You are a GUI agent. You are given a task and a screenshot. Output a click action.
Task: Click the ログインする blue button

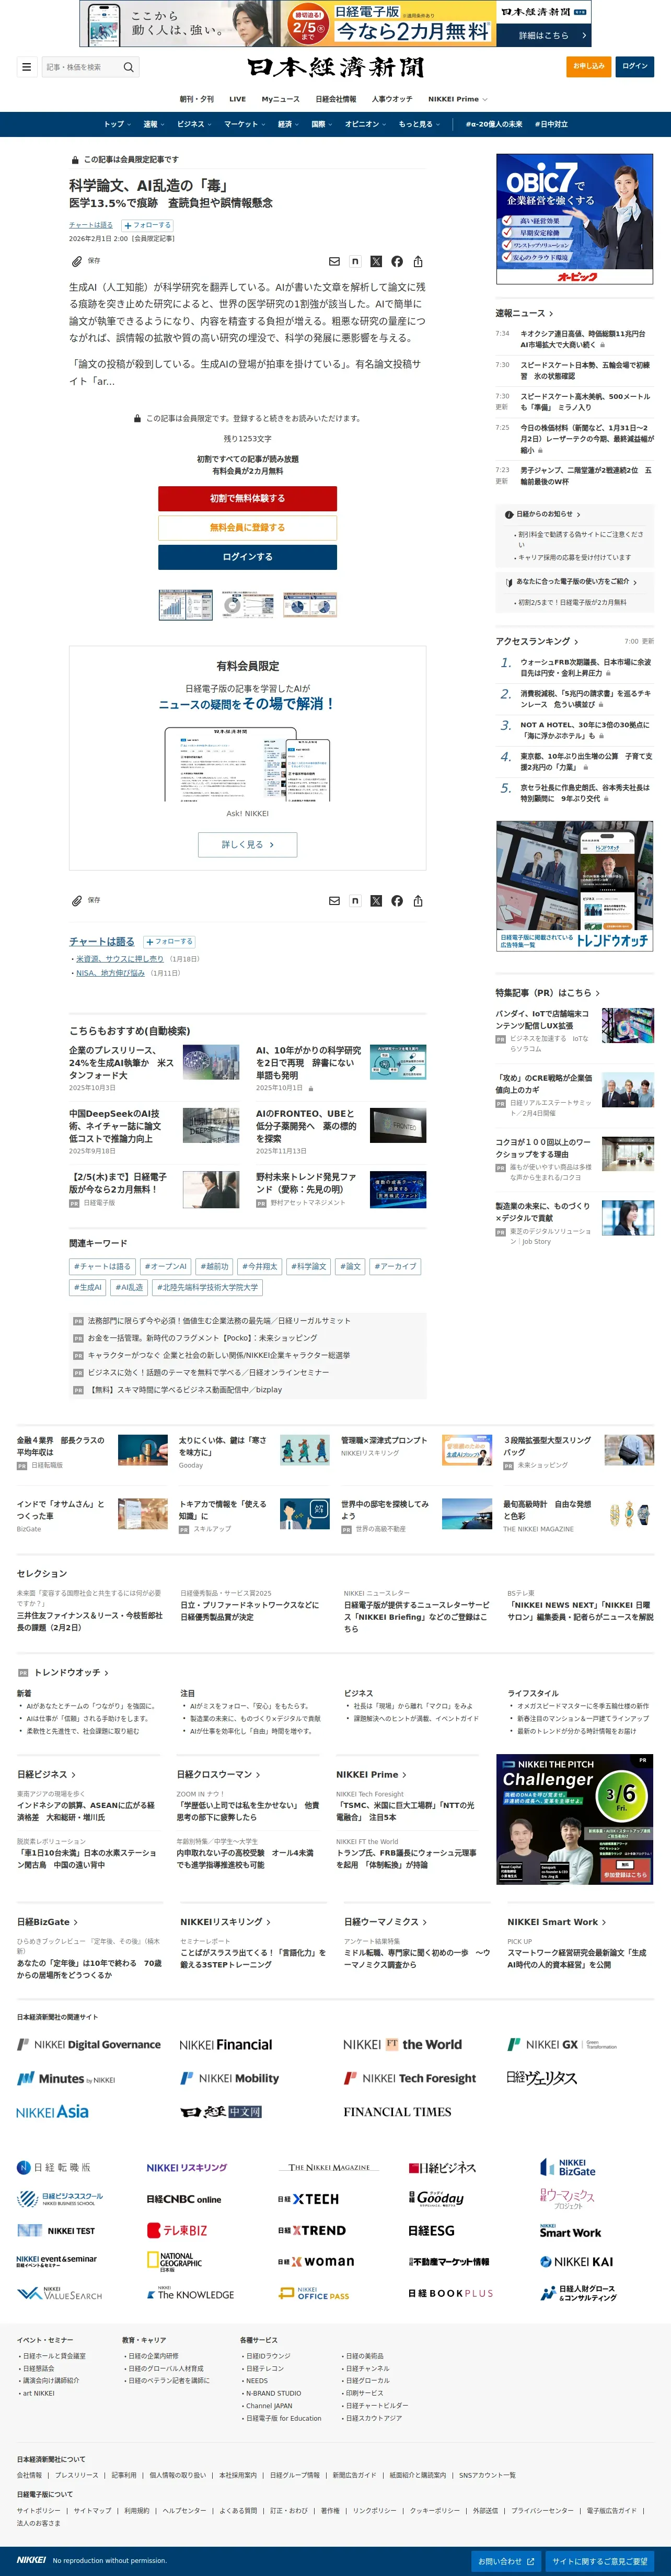[x=247, y=556]
